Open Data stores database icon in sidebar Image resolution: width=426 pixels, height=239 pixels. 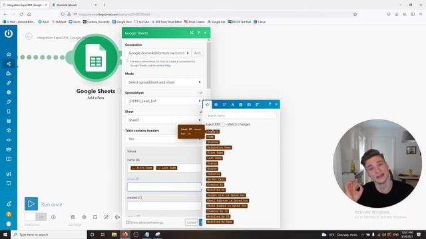[9, 121]
